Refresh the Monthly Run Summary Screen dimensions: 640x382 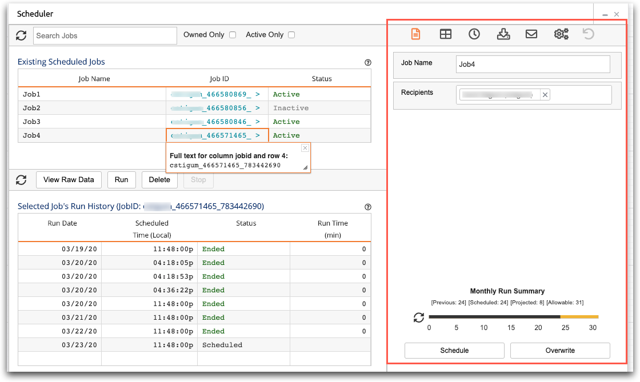pos(419,317)
